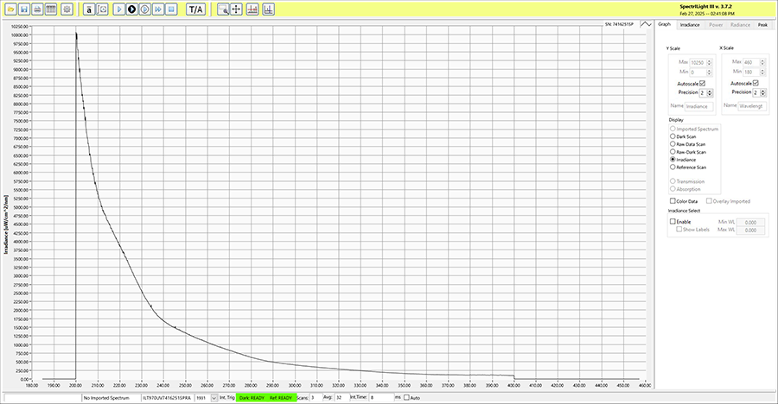Switch to the Peak tab
778x404 pixels.
pos(762,25)
